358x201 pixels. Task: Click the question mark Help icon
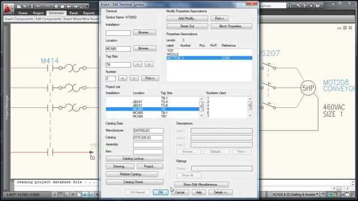pos(318,6)
